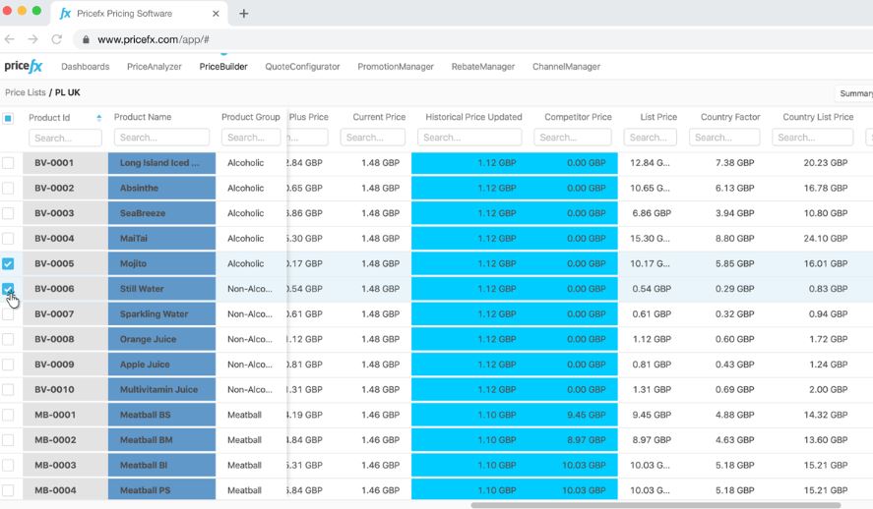Focus the Product Group search field
Viewport: 873px width, 509px height.
[251, 138]
